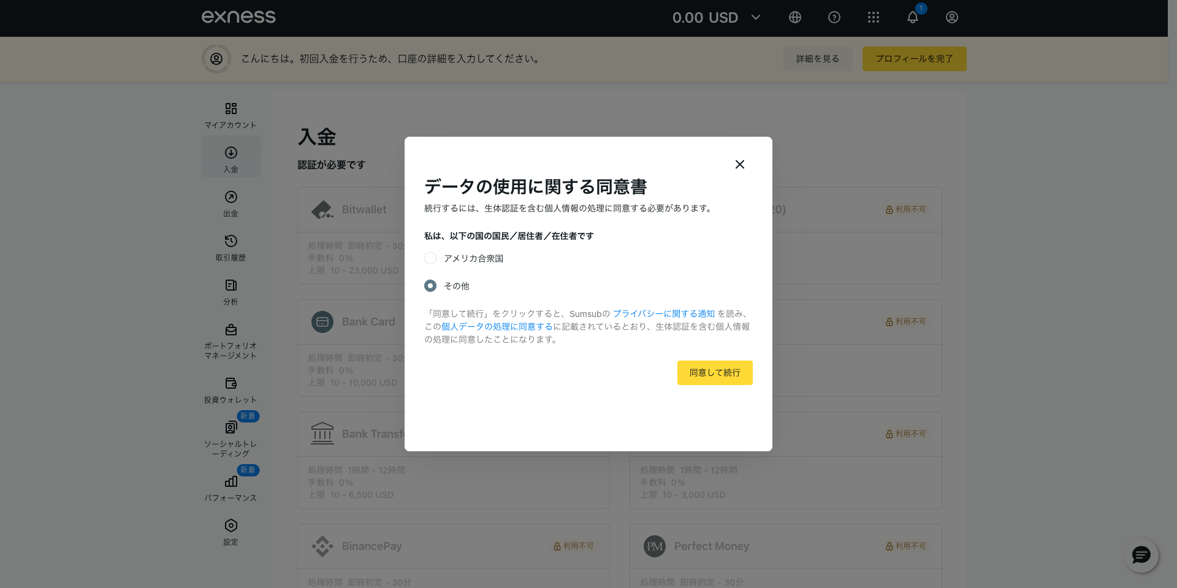Click the globe language icon

click(x=795, y=17)
